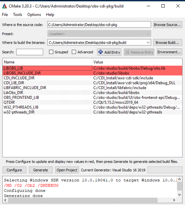The image size is (185, 205).
Task: Click the value C:/Qt/5.15.2/msvc2019_64
Action: [x=116, y=102]
